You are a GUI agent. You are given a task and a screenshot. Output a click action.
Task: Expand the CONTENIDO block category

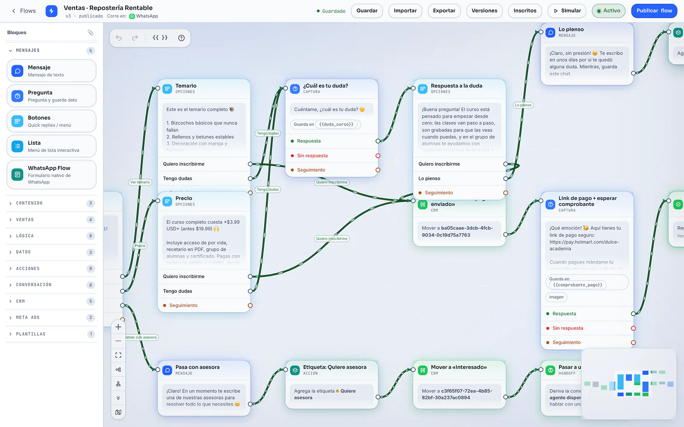tap(51, 203)
